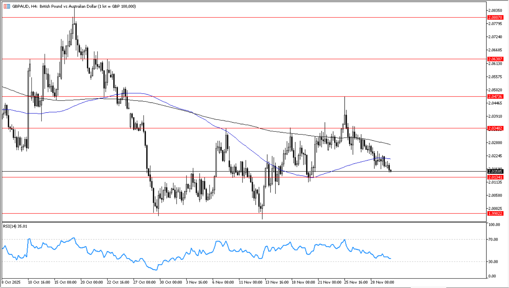509x288 pixels.
Task: Click the 28 Nov 08:00 time label
Action: click(x=382, y=282)
